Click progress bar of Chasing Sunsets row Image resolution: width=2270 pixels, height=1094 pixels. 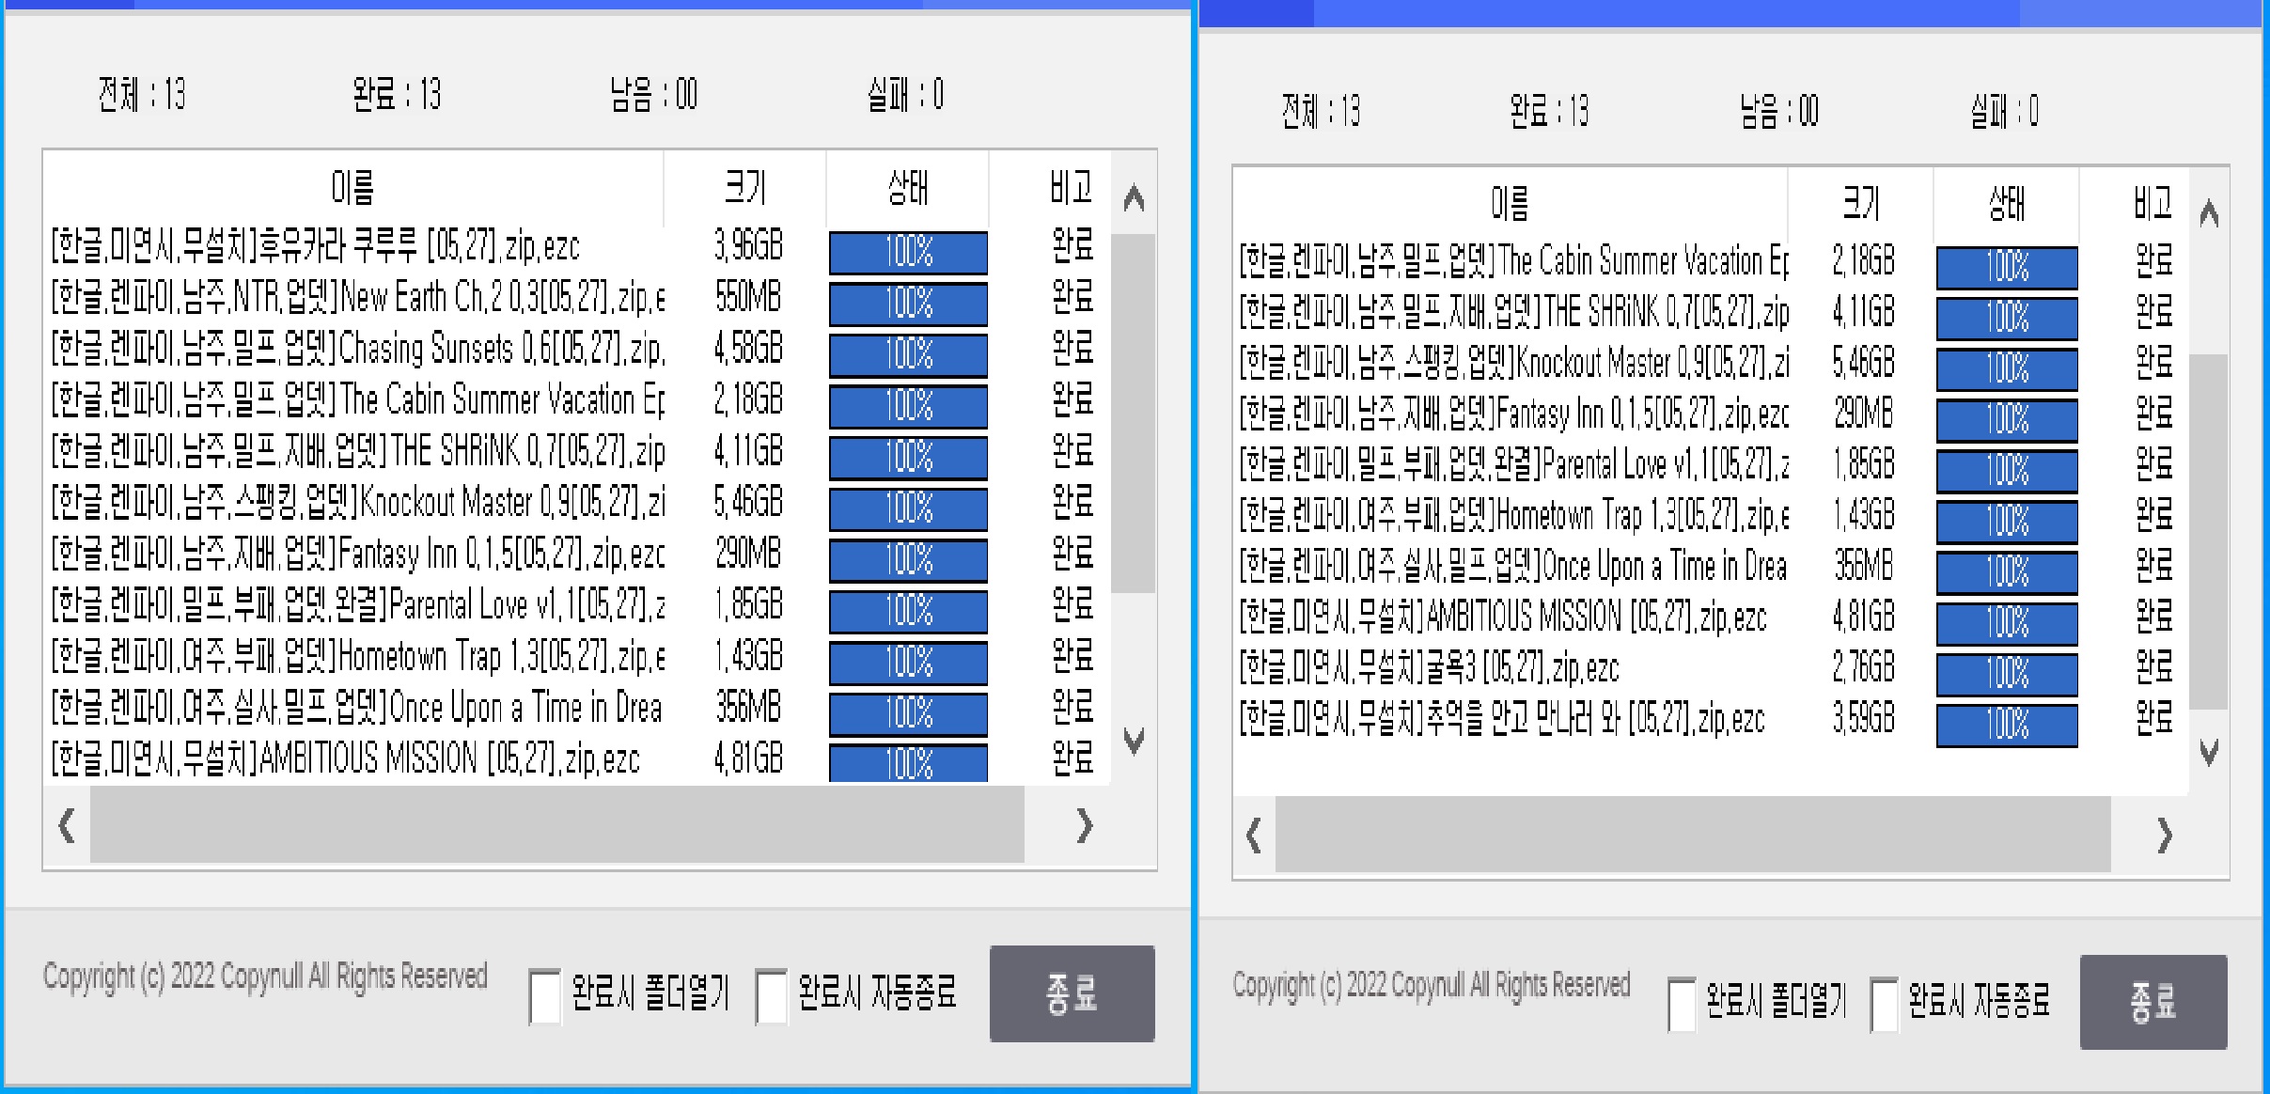point(908,355)
